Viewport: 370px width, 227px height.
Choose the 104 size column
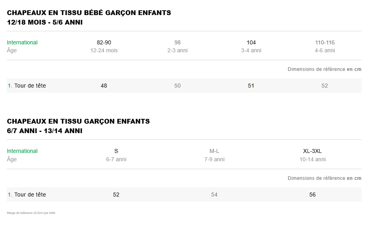point(251,42)
